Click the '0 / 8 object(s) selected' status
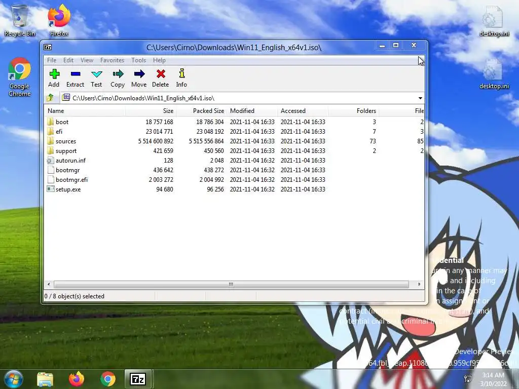This screenshot has height=389, width=519. pos(74,296)
